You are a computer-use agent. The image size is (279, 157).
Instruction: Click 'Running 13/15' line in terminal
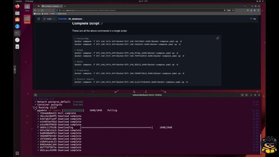tap(45, 108)
